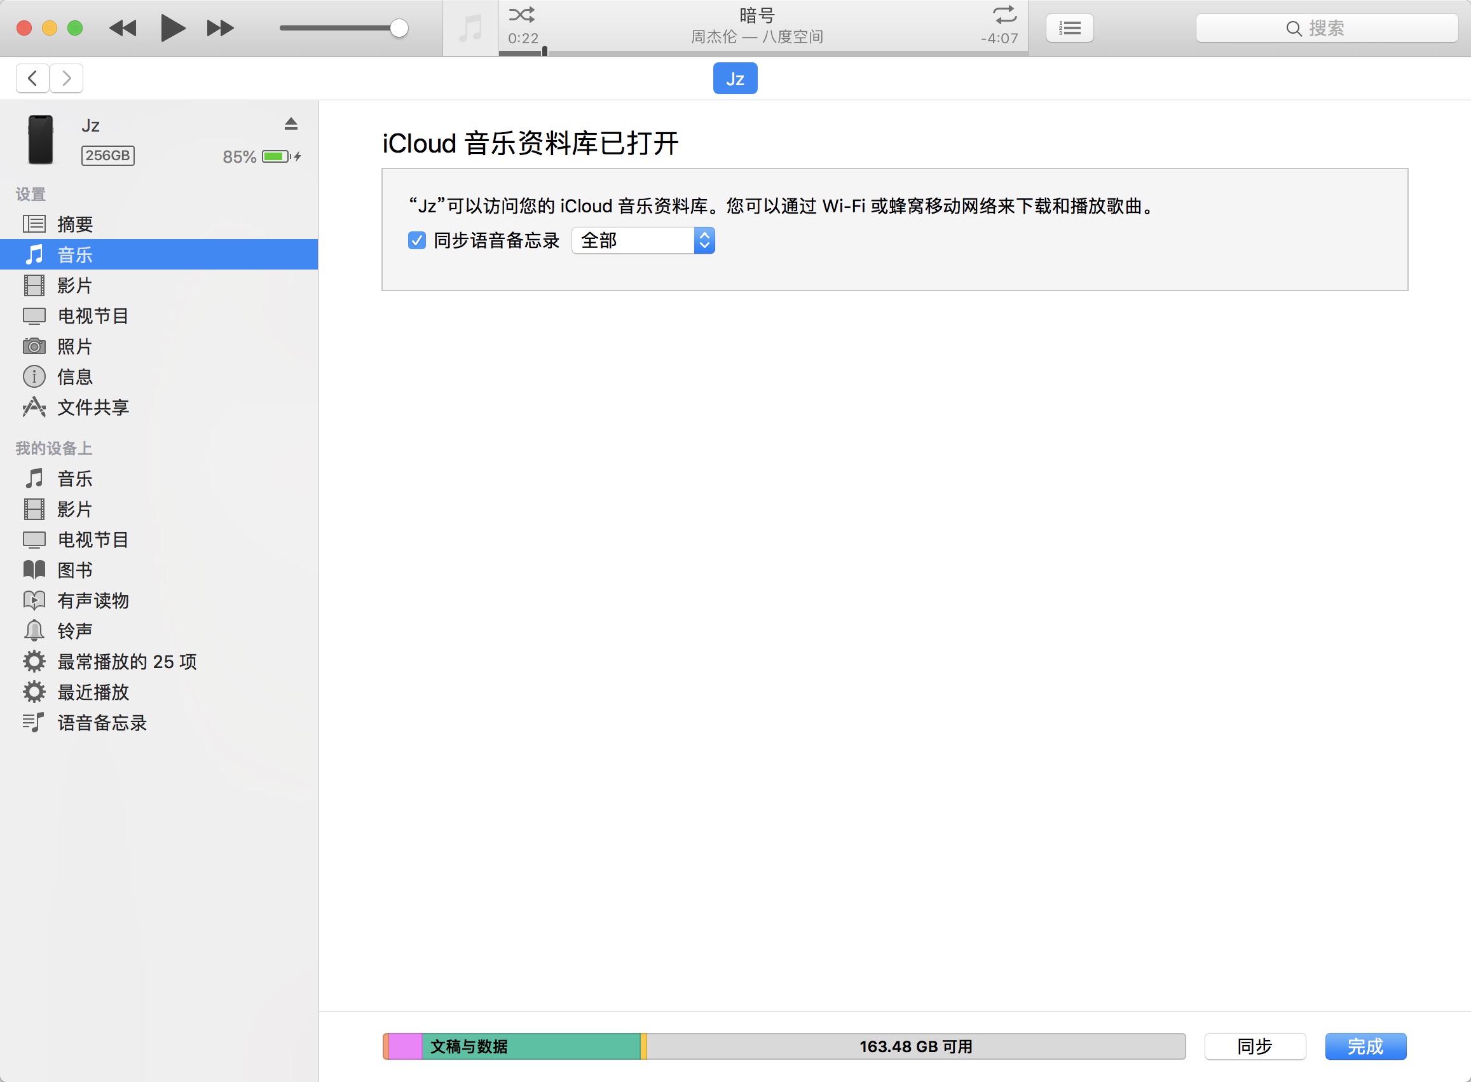
Task: Toggle the repeat playback icon
Action: tap(1004, 15)
